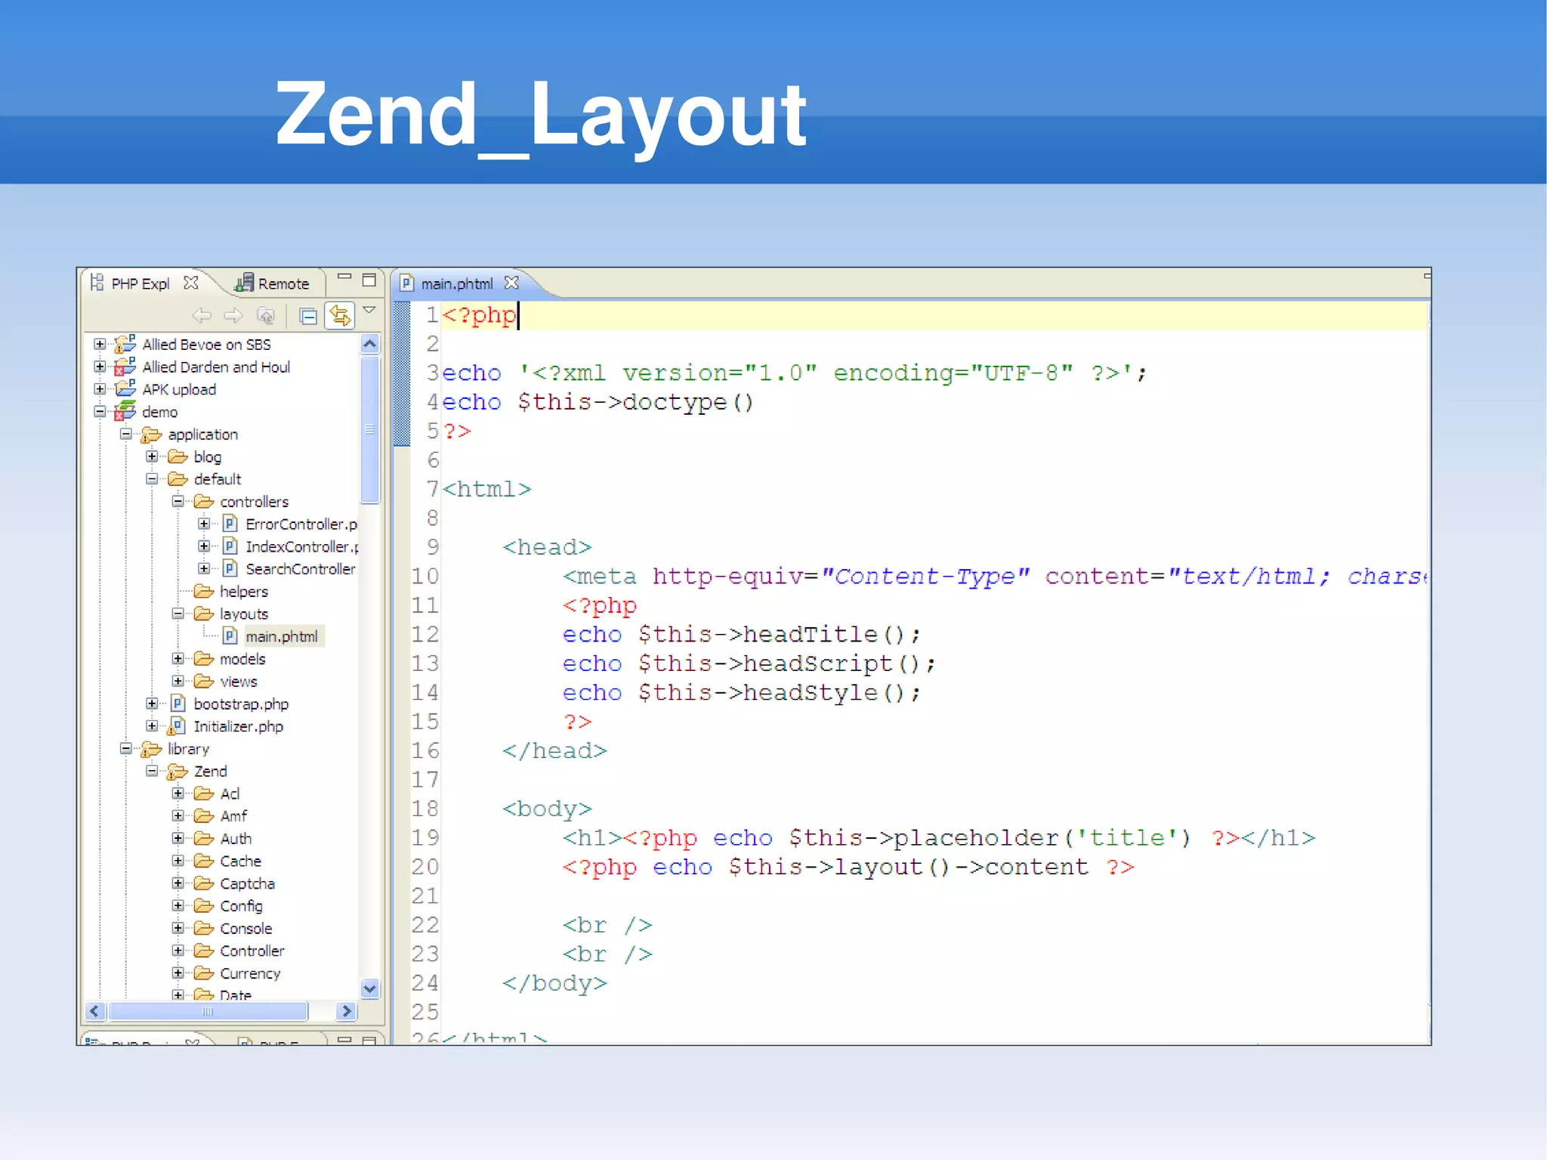This screenshot has width=1547, height=1160.
Task: Click the Cache folder icon
Action: tap(203, 861)
